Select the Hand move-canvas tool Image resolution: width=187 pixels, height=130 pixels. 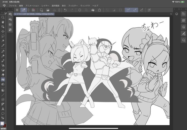3,22
